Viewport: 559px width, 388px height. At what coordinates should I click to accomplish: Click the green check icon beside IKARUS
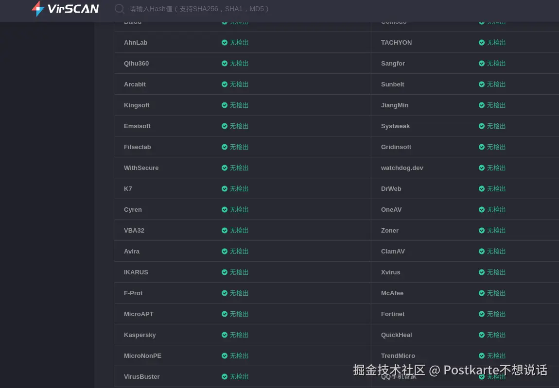(x=225, y=272)
